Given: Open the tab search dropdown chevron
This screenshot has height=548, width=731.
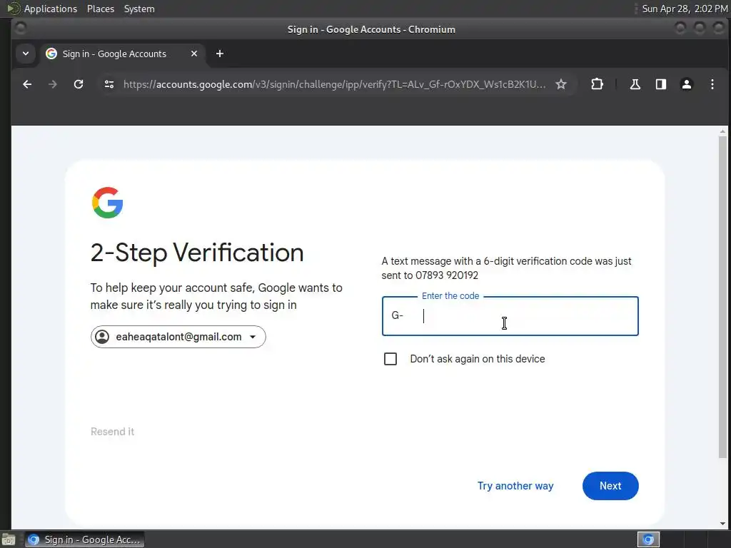Looking at the screenshot, I should click(x=26, y=54).
